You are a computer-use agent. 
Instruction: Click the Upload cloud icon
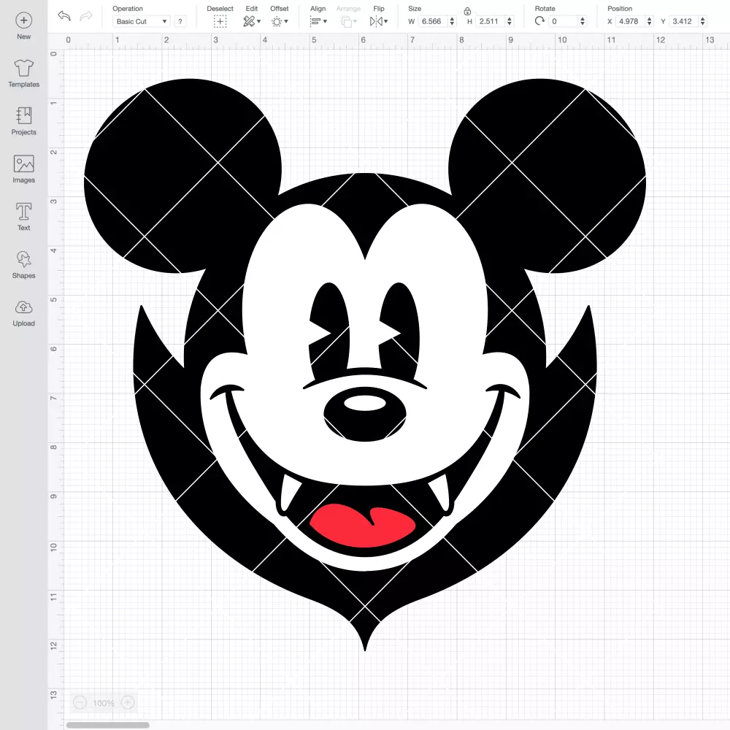[x=24, y=307]
